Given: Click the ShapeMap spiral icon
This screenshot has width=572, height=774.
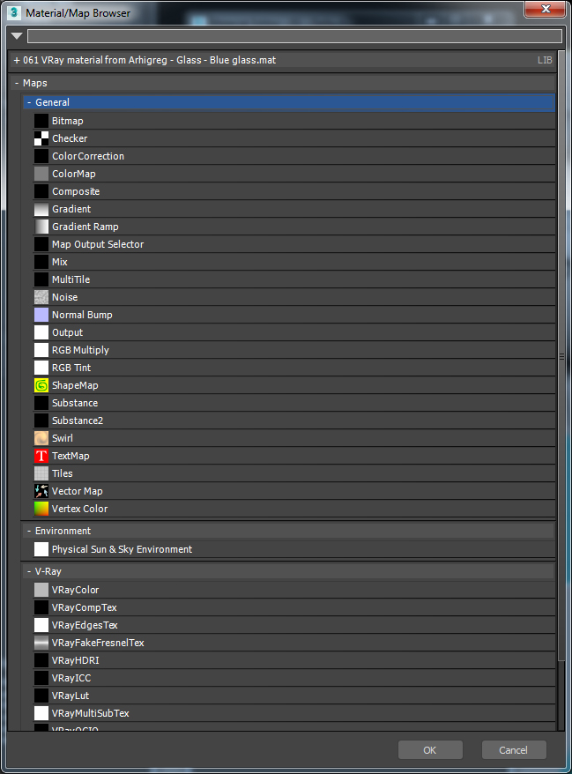Looking at the screenshot, I should (41, 385).
